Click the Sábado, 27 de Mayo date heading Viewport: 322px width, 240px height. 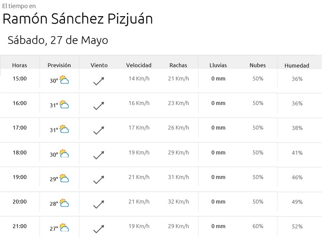tap(58, 40)
